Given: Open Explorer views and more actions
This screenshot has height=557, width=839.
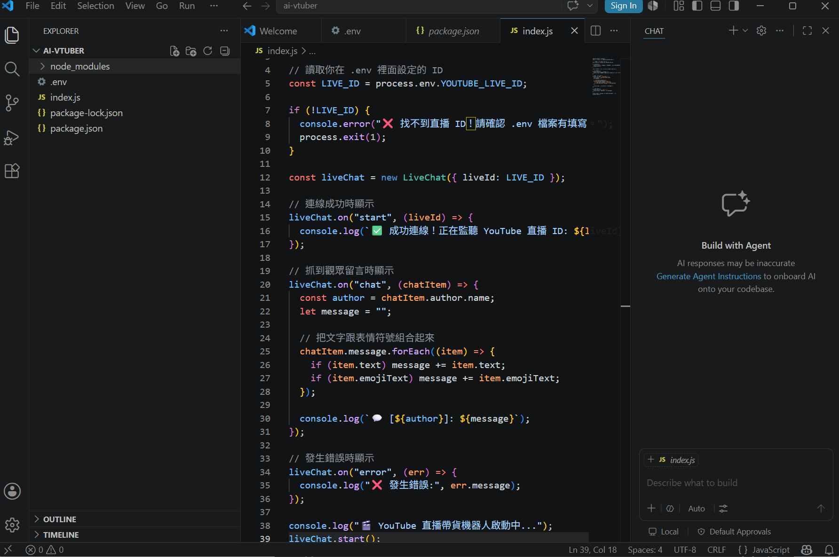Looking at the screenshot, I should point(224,31).
